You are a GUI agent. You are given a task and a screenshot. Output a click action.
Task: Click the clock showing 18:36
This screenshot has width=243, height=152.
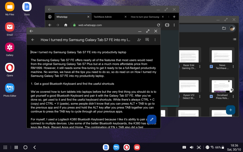[234, 146]
